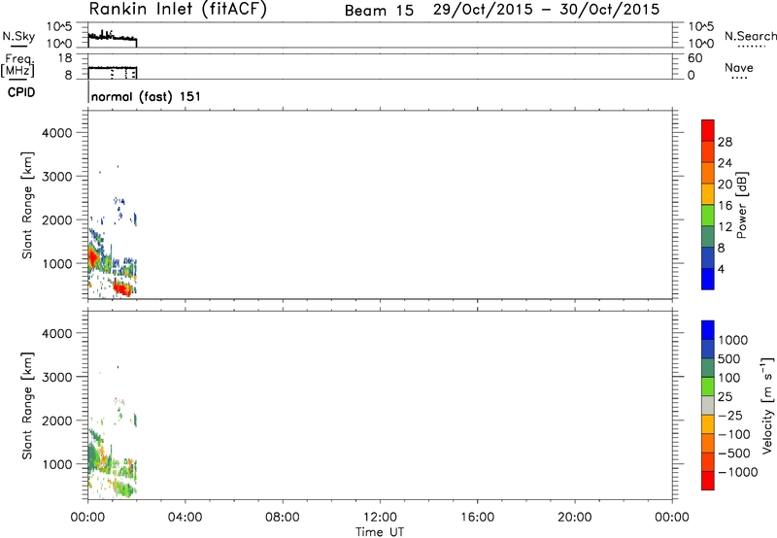Screen dimensions: 777x538
Task: Select the 'Freq. [MHz]' axis label
Action: [17, 65]
